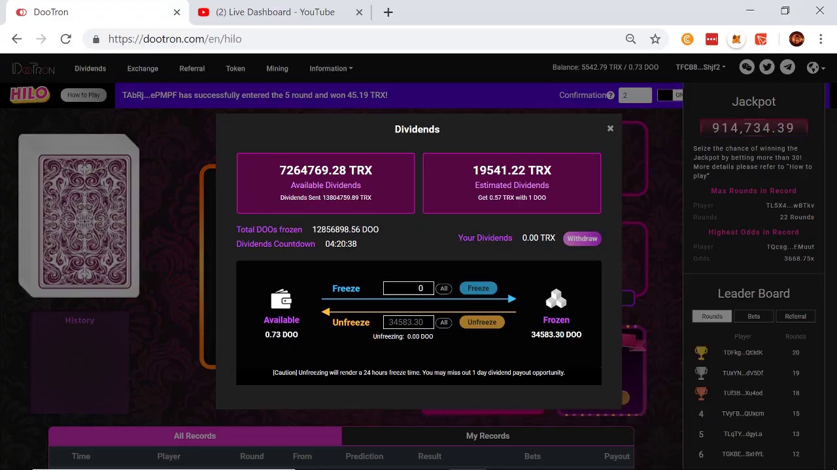Screen dimensions: 837x470
Task: Click the gold trophy first-place icon
Action: tap(701, 352)
